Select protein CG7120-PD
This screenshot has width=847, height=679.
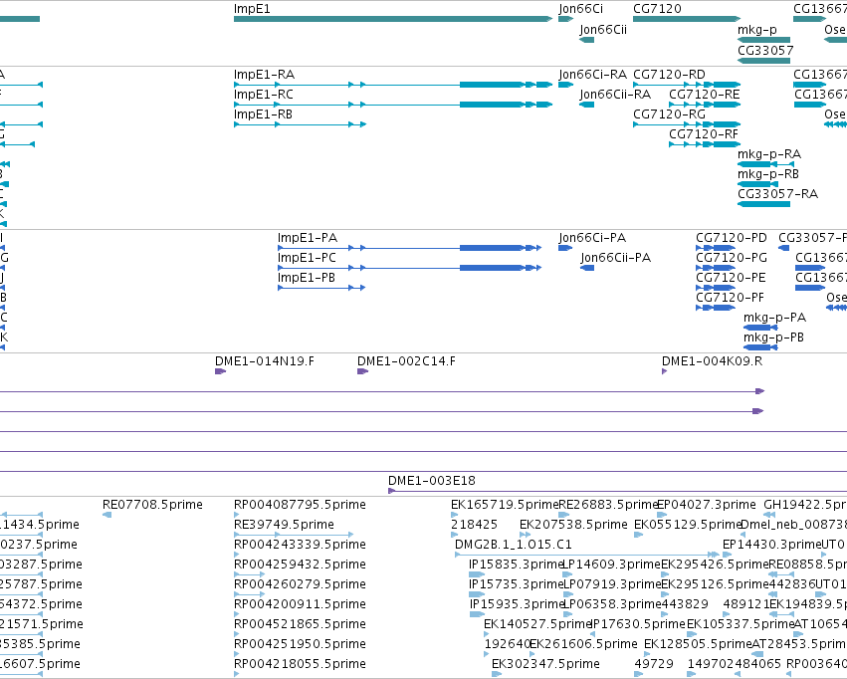point(716,248)
